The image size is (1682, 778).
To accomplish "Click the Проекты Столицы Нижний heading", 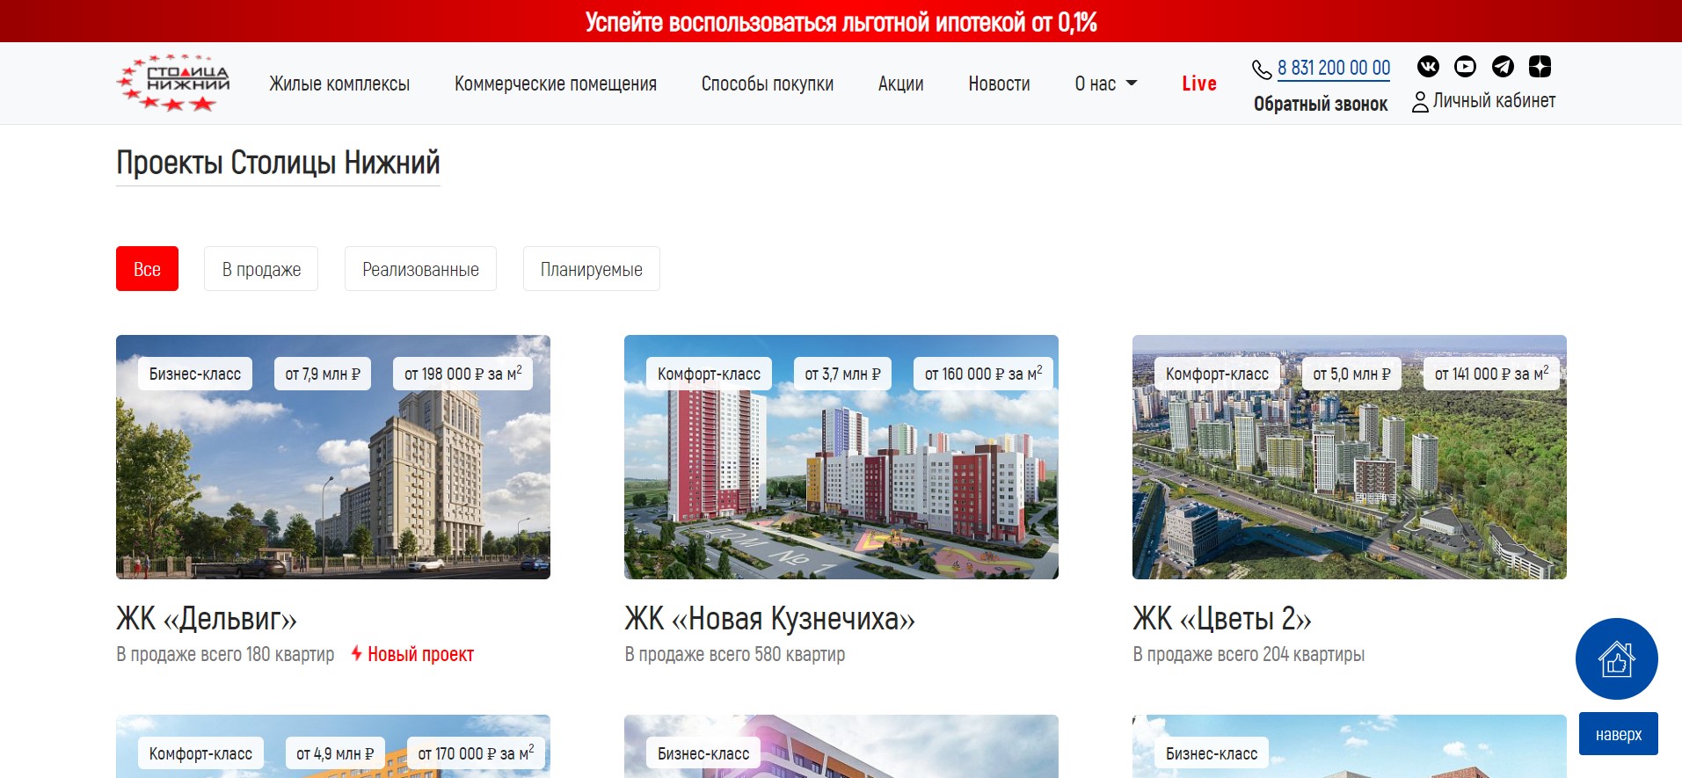I will coord(278,164).
